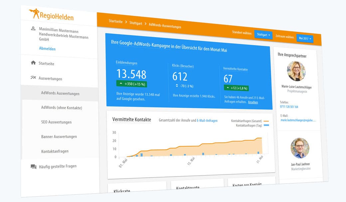Click the 01. Mai axis label

tap(123, 163)
